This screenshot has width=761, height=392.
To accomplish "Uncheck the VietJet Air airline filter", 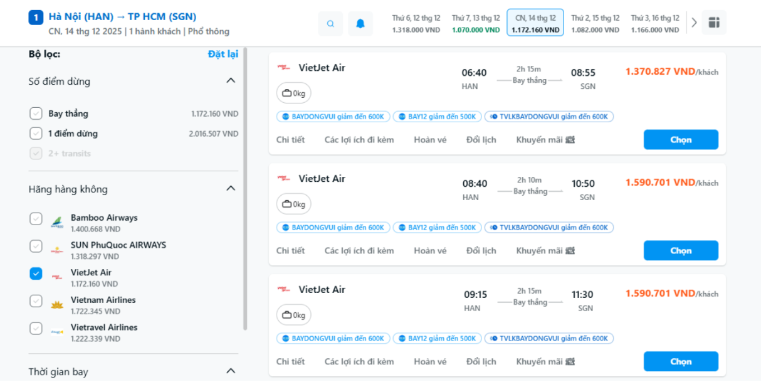I will pos(36,273).
